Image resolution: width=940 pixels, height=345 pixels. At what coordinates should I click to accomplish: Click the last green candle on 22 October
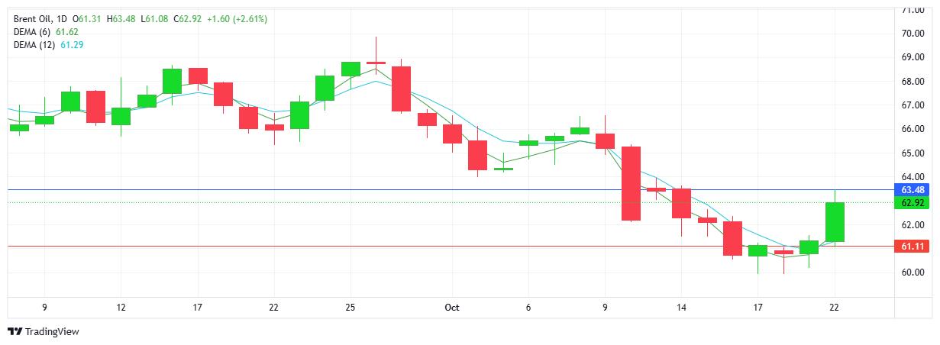835,222
